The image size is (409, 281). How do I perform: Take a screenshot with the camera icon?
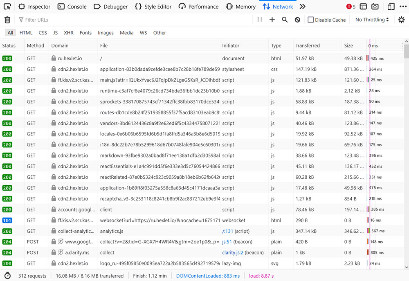375,7
